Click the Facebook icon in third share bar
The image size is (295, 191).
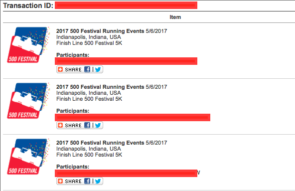click(x=87, y=181)
